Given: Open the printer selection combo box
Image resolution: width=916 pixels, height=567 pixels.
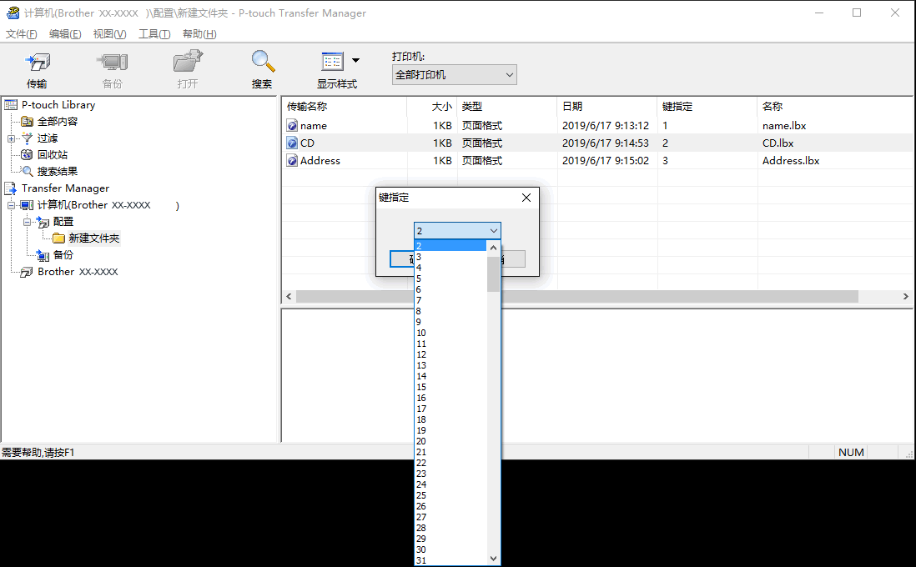Looking at the screenshot, I should click(454, 75).
